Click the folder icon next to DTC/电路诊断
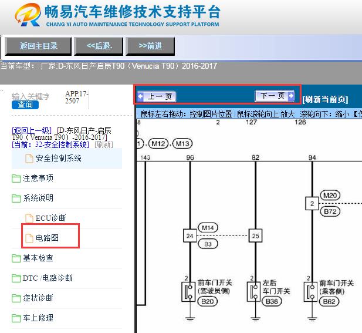The image size is (362, 333). (16, 278)
